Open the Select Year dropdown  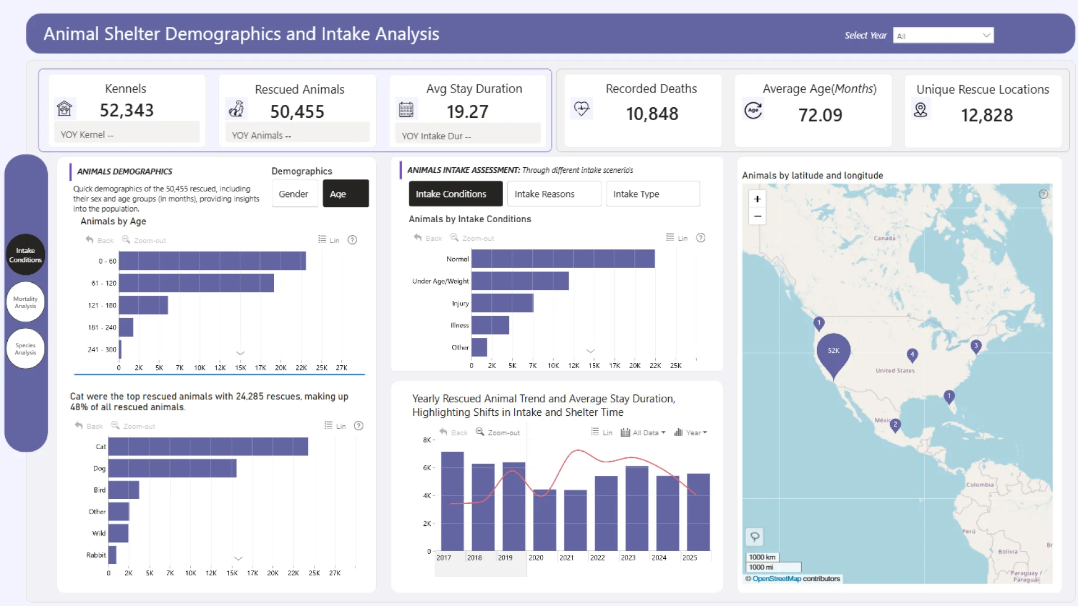pos(943,36)
